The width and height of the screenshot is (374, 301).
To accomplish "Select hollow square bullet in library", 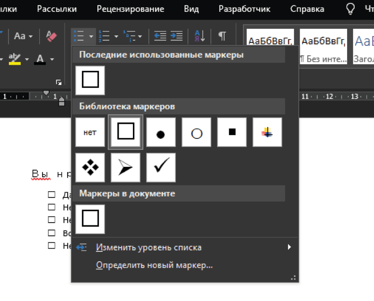I will (x=126, y=132).
